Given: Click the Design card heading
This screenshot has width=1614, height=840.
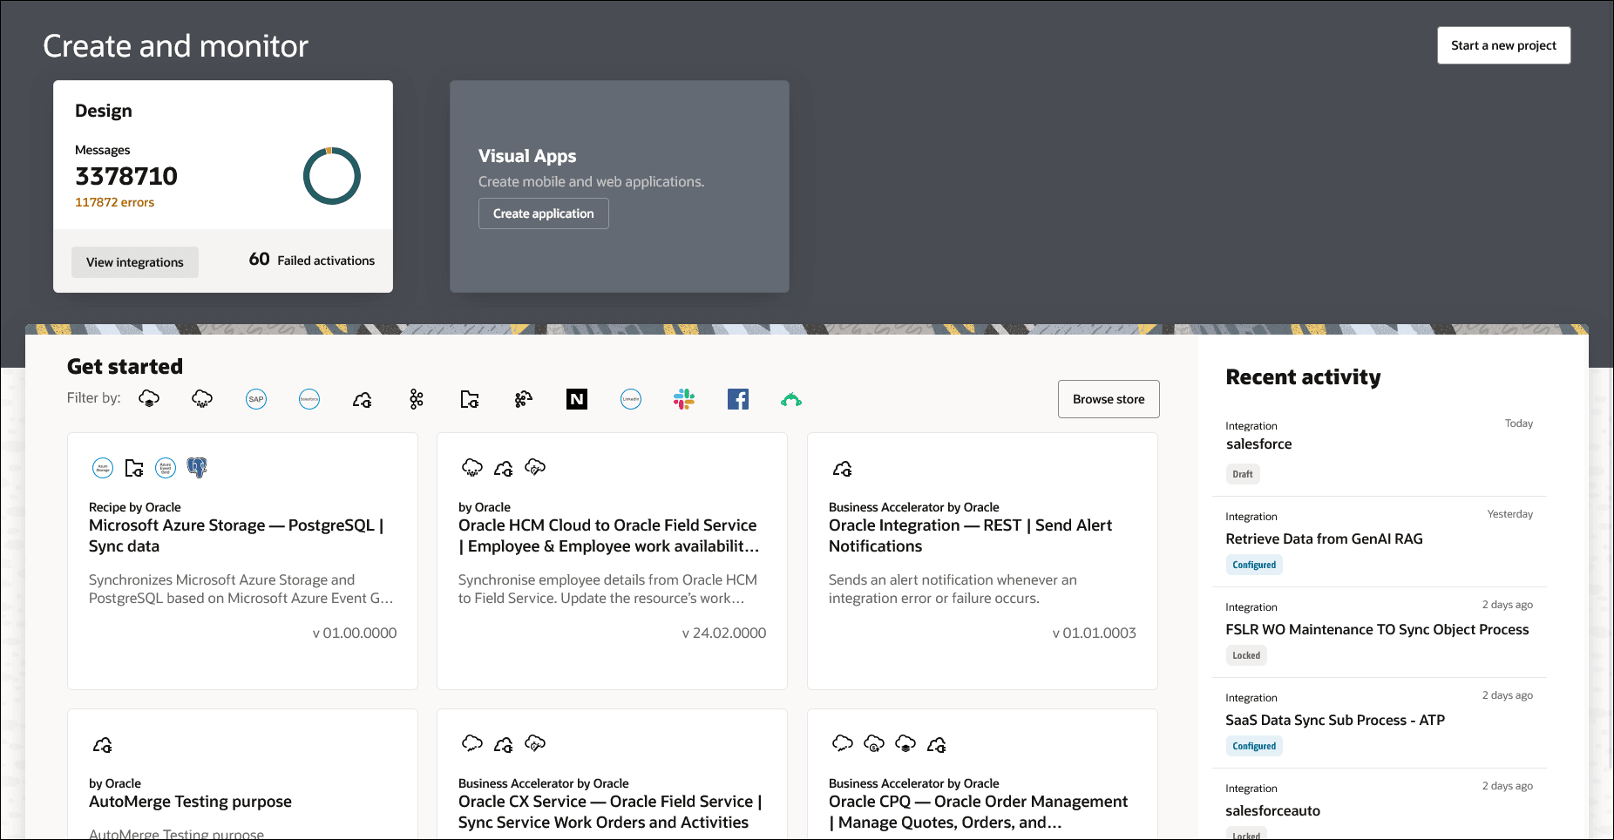Looking at the screenshot, I should (x=104, y=111).
